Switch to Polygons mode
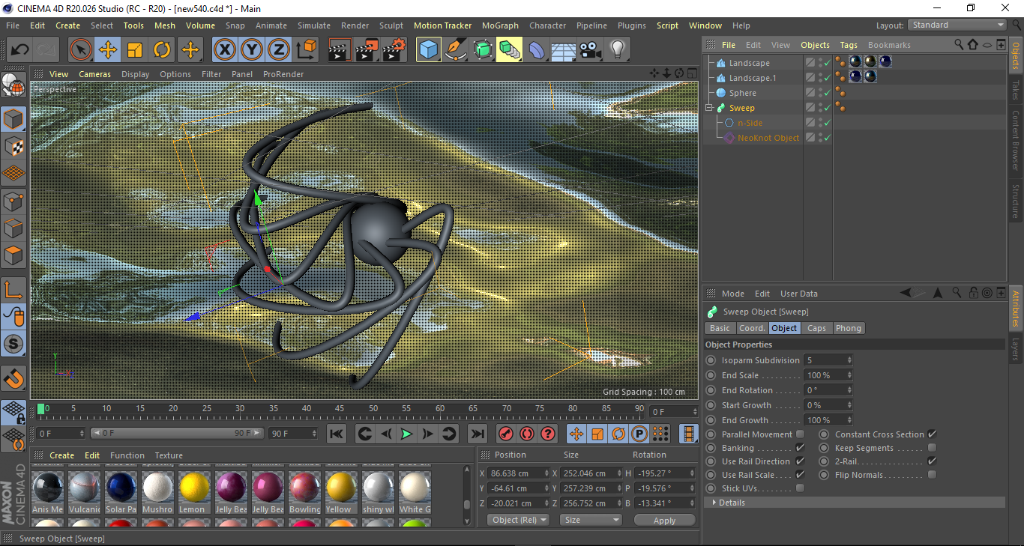Viewport: 1024px width, 546px height. click(x=14, y=255)
